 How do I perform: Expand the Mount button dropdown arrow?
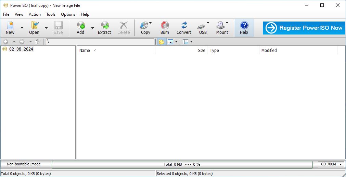pos(227,23)
